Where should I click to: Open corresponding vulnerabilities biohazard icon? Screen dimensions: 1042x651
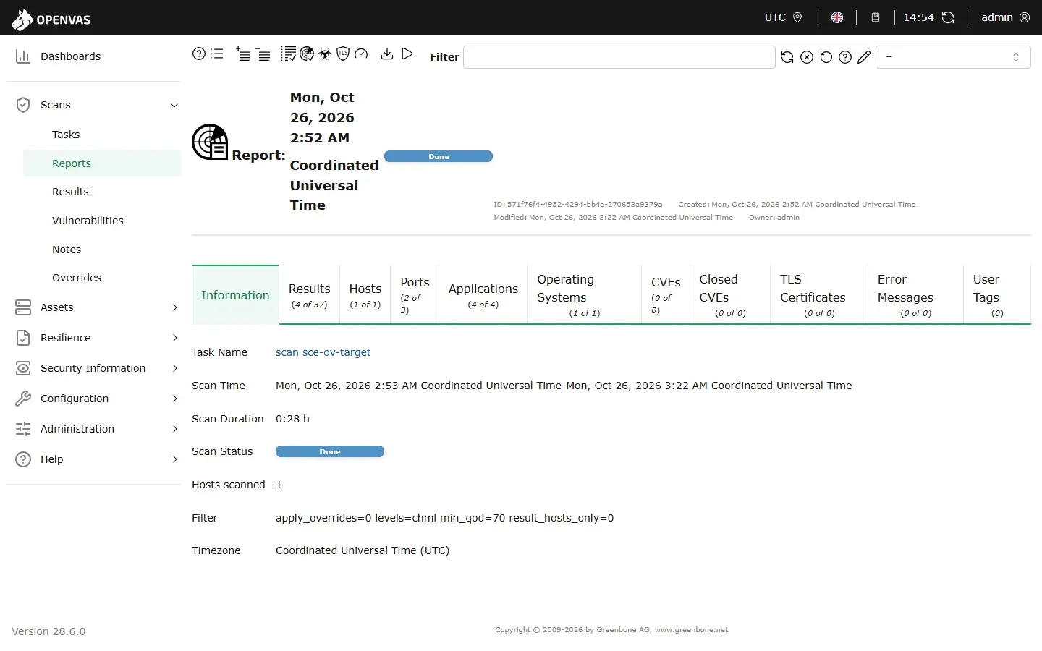[325, 54]
